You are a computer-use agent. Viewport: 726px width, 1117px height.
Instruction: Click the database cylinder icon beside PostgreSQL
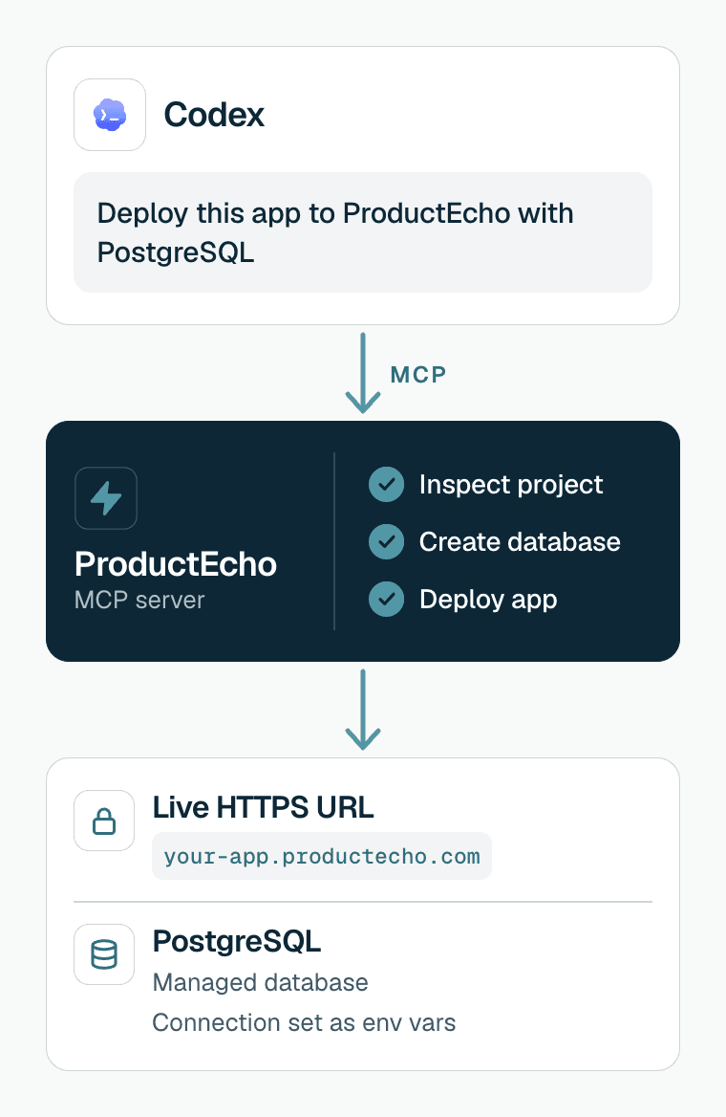[104, 954]
